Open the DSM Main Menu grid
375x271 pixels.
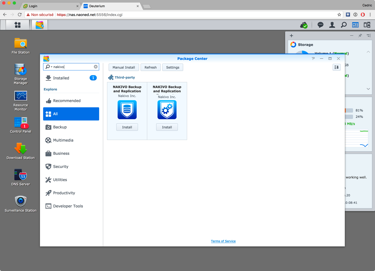pos(18,25)
